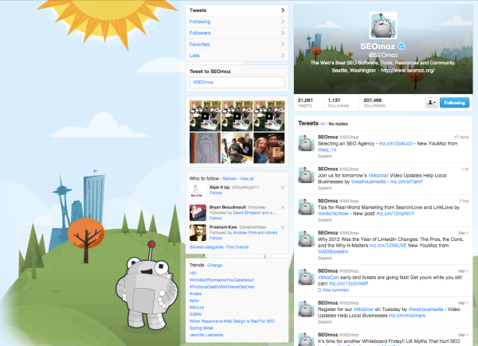Click the Change link beside Trends
This screenshot has height=346, width=478.
click(x=215, y=264)
